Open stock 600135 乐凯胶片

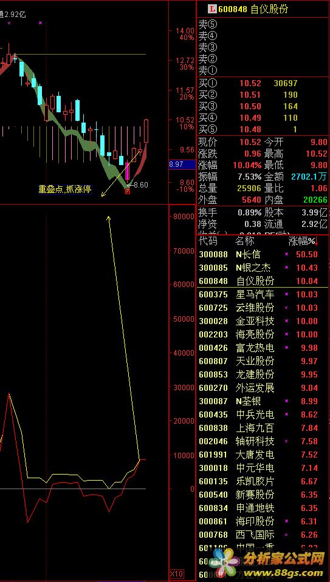(263, 481)
